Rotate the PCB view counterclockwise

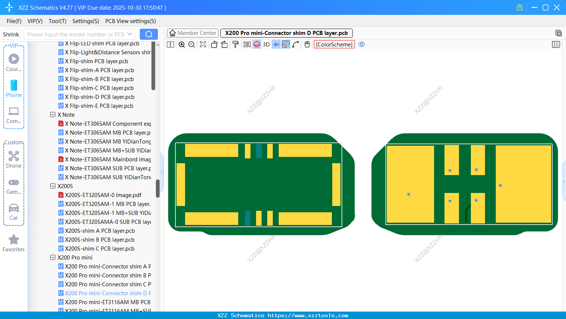pyautogui.click(x=214, y=44)
